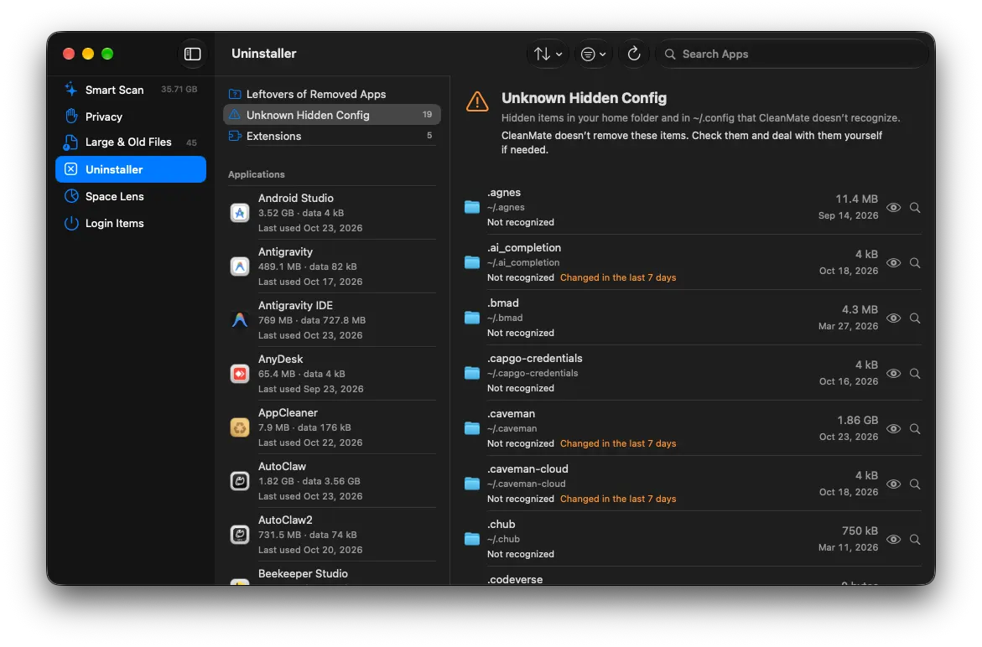The height and width of the screenshot is (647, 982).
Task: Go to Large & Old Files
Action: [x=131, y=142]
